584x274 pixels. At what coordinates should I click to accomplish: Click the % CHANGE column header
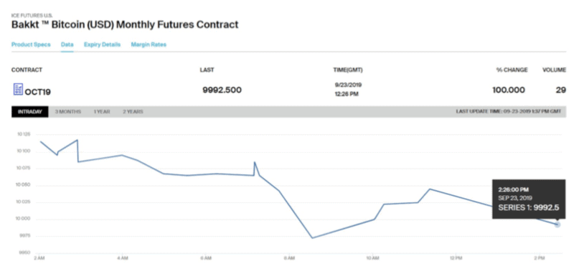point(512,70)
